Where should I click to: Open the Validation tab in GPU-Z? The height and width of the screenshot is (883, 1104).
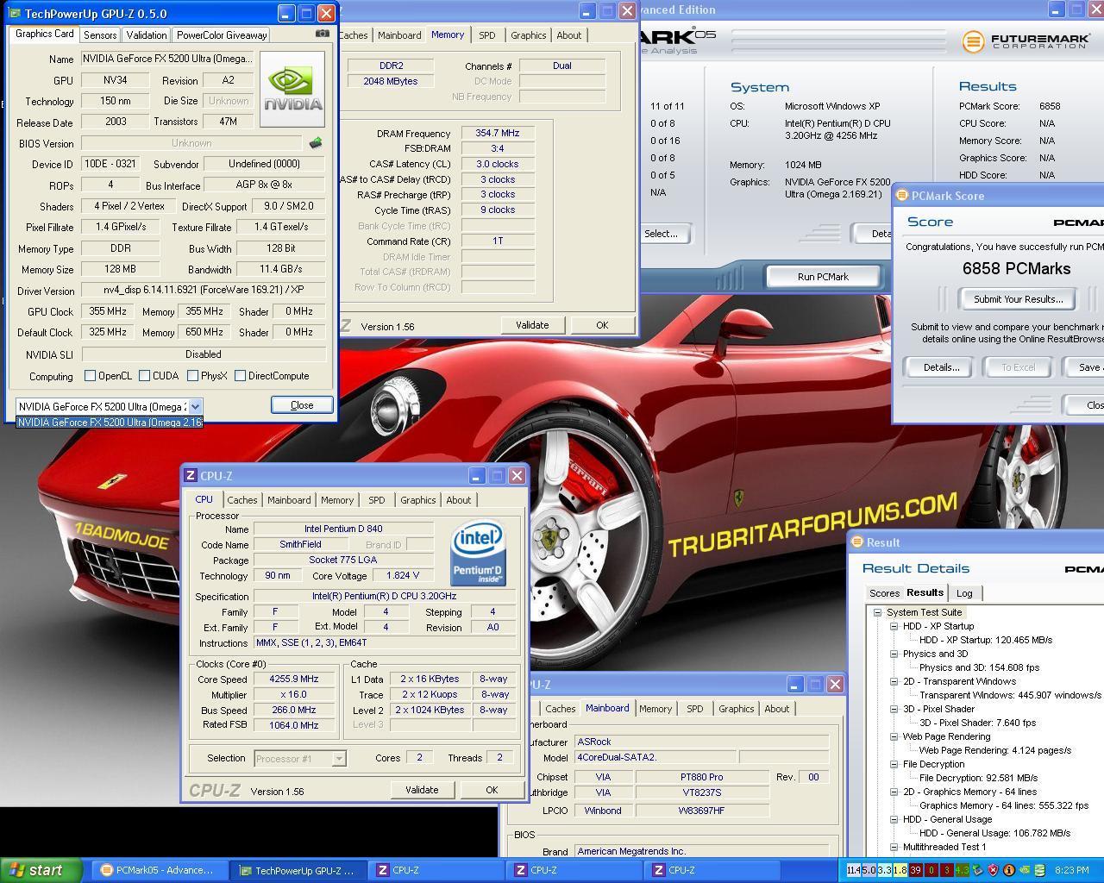(146, 35)
